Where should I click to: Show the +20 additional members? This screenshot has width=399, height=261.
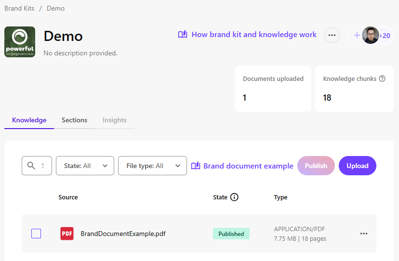[386, 35]
